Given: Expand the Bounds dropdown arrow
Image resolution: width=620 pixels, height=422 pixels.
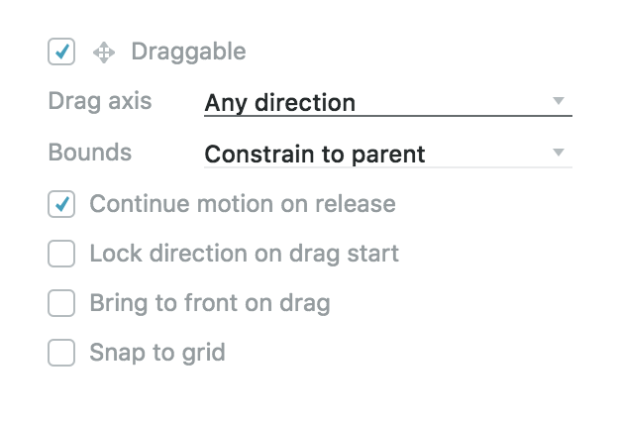Looking at the screenshot, I should 559,153.
